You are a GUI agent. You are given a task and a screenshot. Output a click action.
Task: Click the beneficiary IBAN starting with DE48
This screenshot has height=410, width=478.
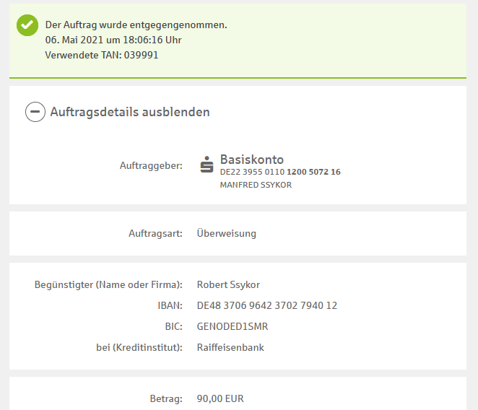pyautogui.click(x=266, y=305)
